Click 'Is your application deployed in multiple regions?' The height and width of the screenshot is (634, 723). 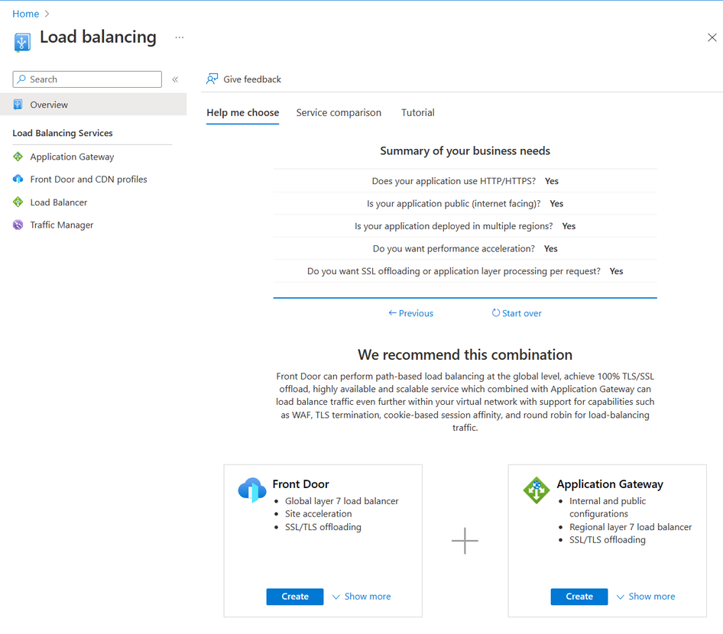tap(453, 226)
